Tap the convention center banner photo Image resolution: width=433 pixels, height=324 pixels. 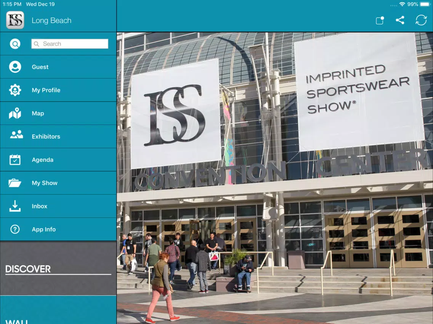(275, 178)
